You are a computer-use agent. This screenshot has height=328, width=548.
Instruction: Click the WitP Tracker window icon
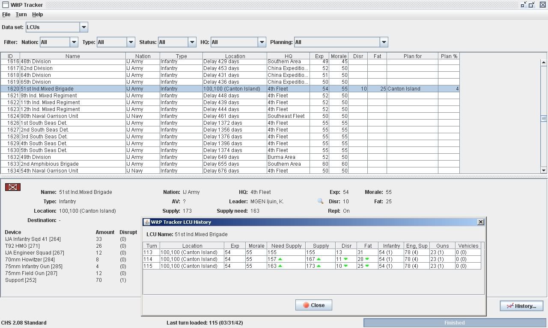(5, 5)
